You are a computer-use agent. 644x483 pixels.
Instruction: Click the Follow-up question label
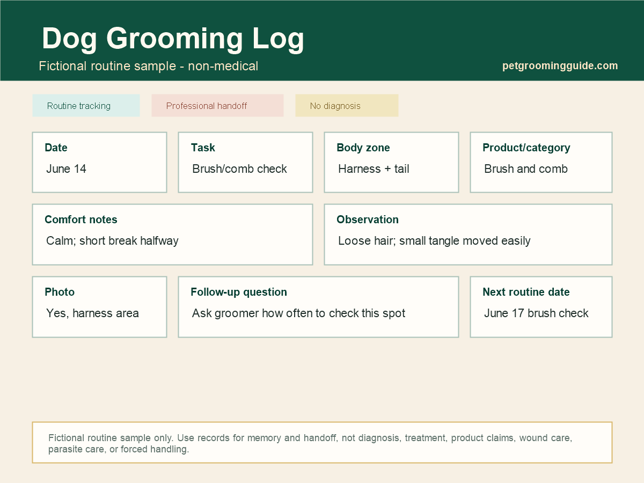pyautogui.click(x=239, y=292)
